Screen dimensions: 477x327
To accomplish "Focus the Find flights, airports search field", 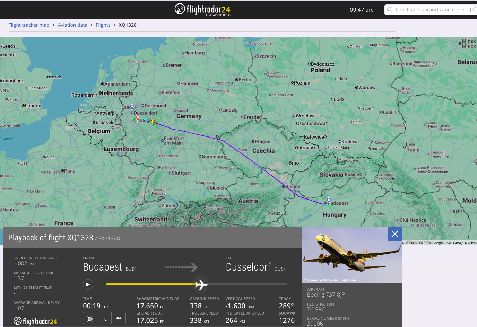I will click(430, 10).
